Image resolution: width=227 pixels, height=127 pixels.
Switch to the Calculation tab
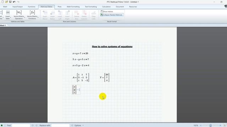click(x=106, y=7)
